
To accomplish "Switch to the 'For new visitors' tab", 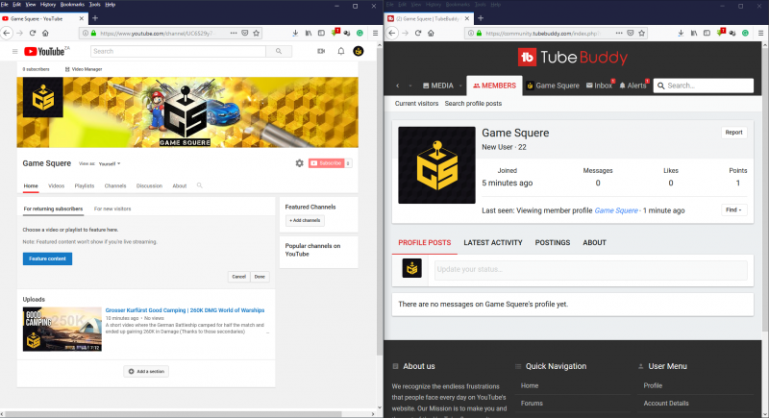I will [x=112, y=209].
